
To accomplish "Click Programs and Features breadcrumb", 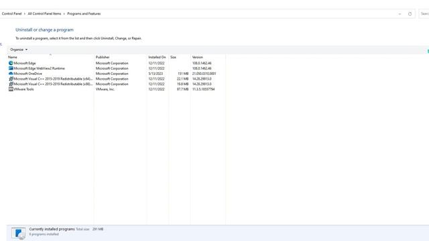I will pyautogui.click(x=84, y=13).
